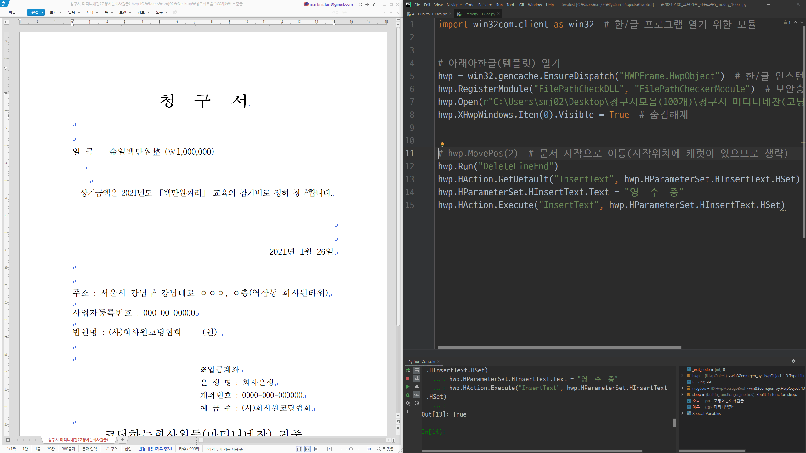The image size is (806, 453).
Task: Open the Refactor menu in PyCharm
Action: (485, 5)
